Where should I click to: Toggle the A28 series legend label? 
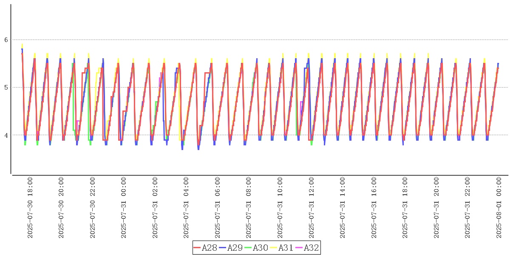(x=209, y=248)
